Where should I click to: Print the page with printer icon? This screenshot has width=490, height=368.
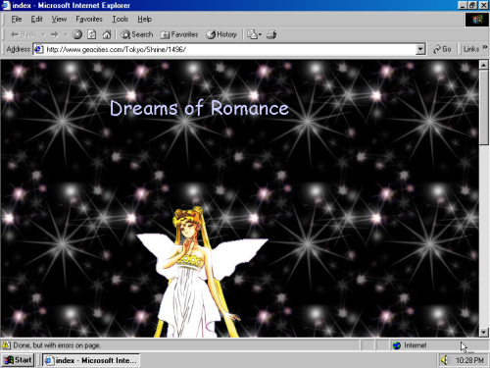(271, 34)
